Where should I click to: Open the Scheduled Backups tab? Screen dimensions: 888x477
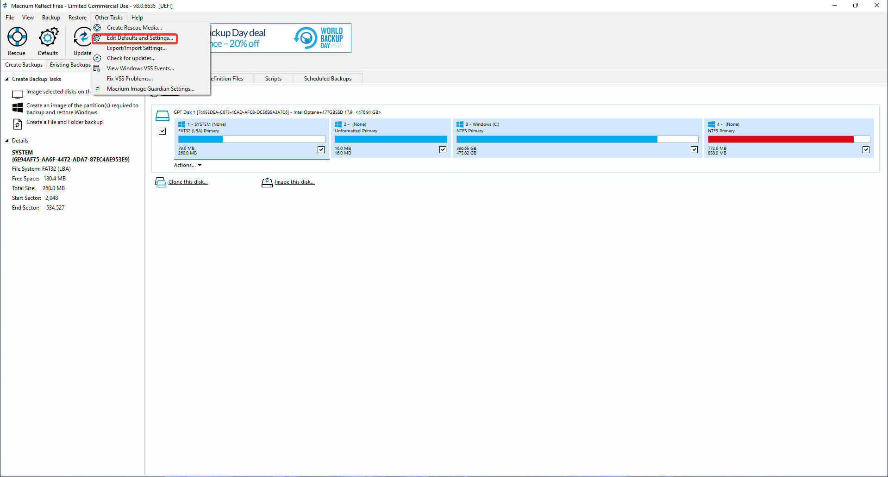tap(328, 79)
